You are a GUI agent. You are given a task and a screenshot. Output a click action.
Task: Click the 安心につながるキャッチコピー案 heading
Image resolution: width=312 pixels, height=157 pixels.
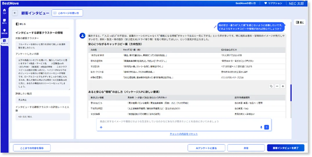click(115, 44)
